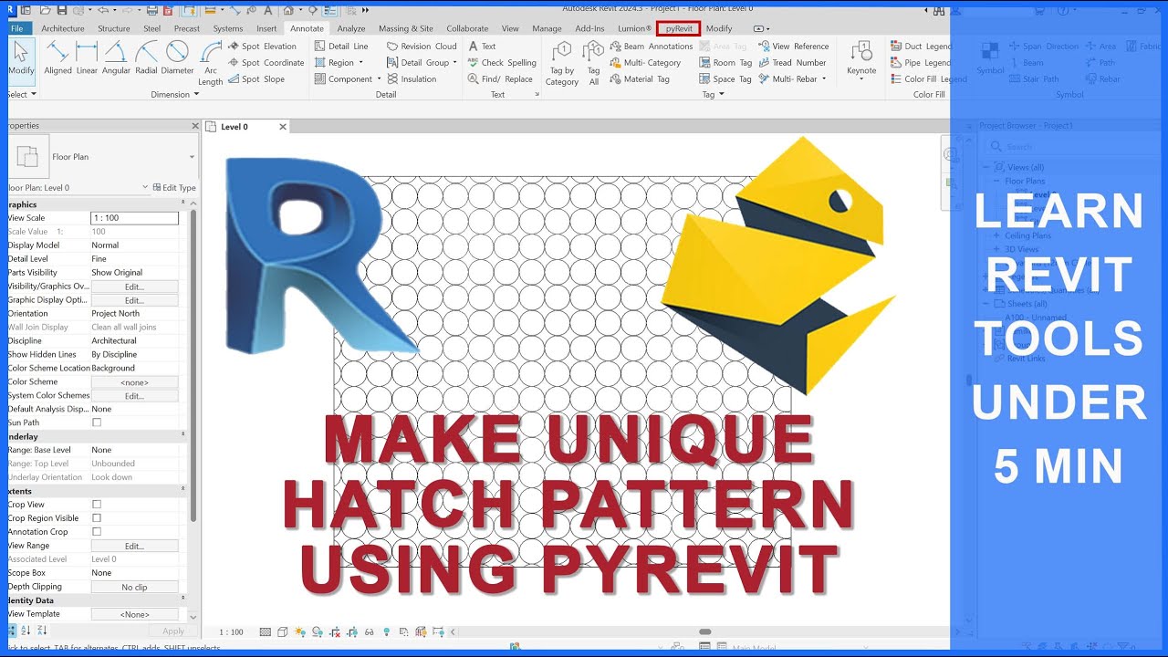
Task: Click Edit for Visibility/Graphics Overrides
Action: click(x=135, y=287)
